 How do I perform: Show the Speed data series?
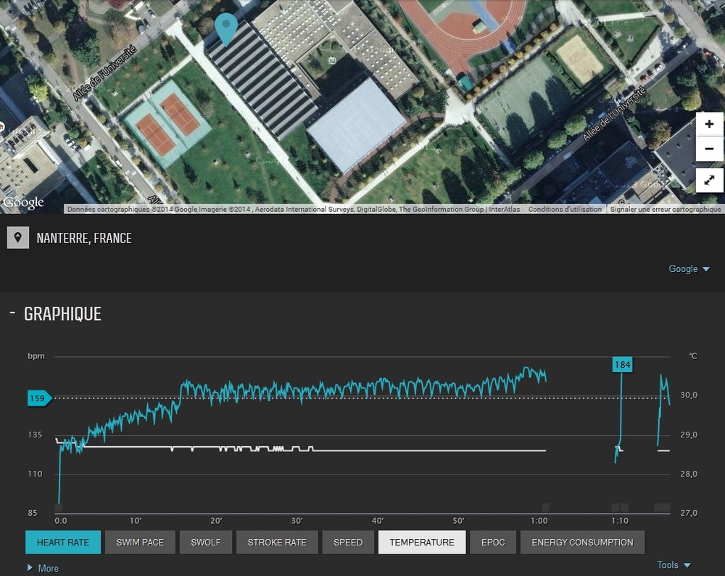pyautogui.click(x=348, y=542)
